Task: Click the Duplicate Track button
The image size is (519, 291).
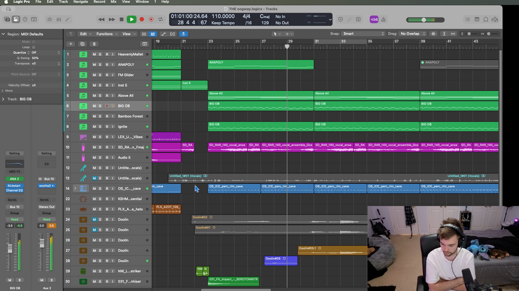Action: [x=83, y=44]
